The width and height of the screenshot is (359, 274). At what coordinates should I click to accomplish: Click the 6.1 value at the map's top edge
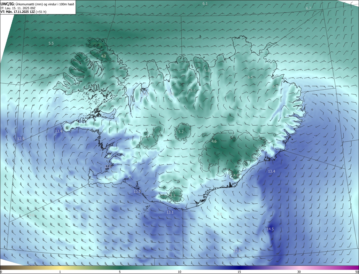click(x=205, y=3)
